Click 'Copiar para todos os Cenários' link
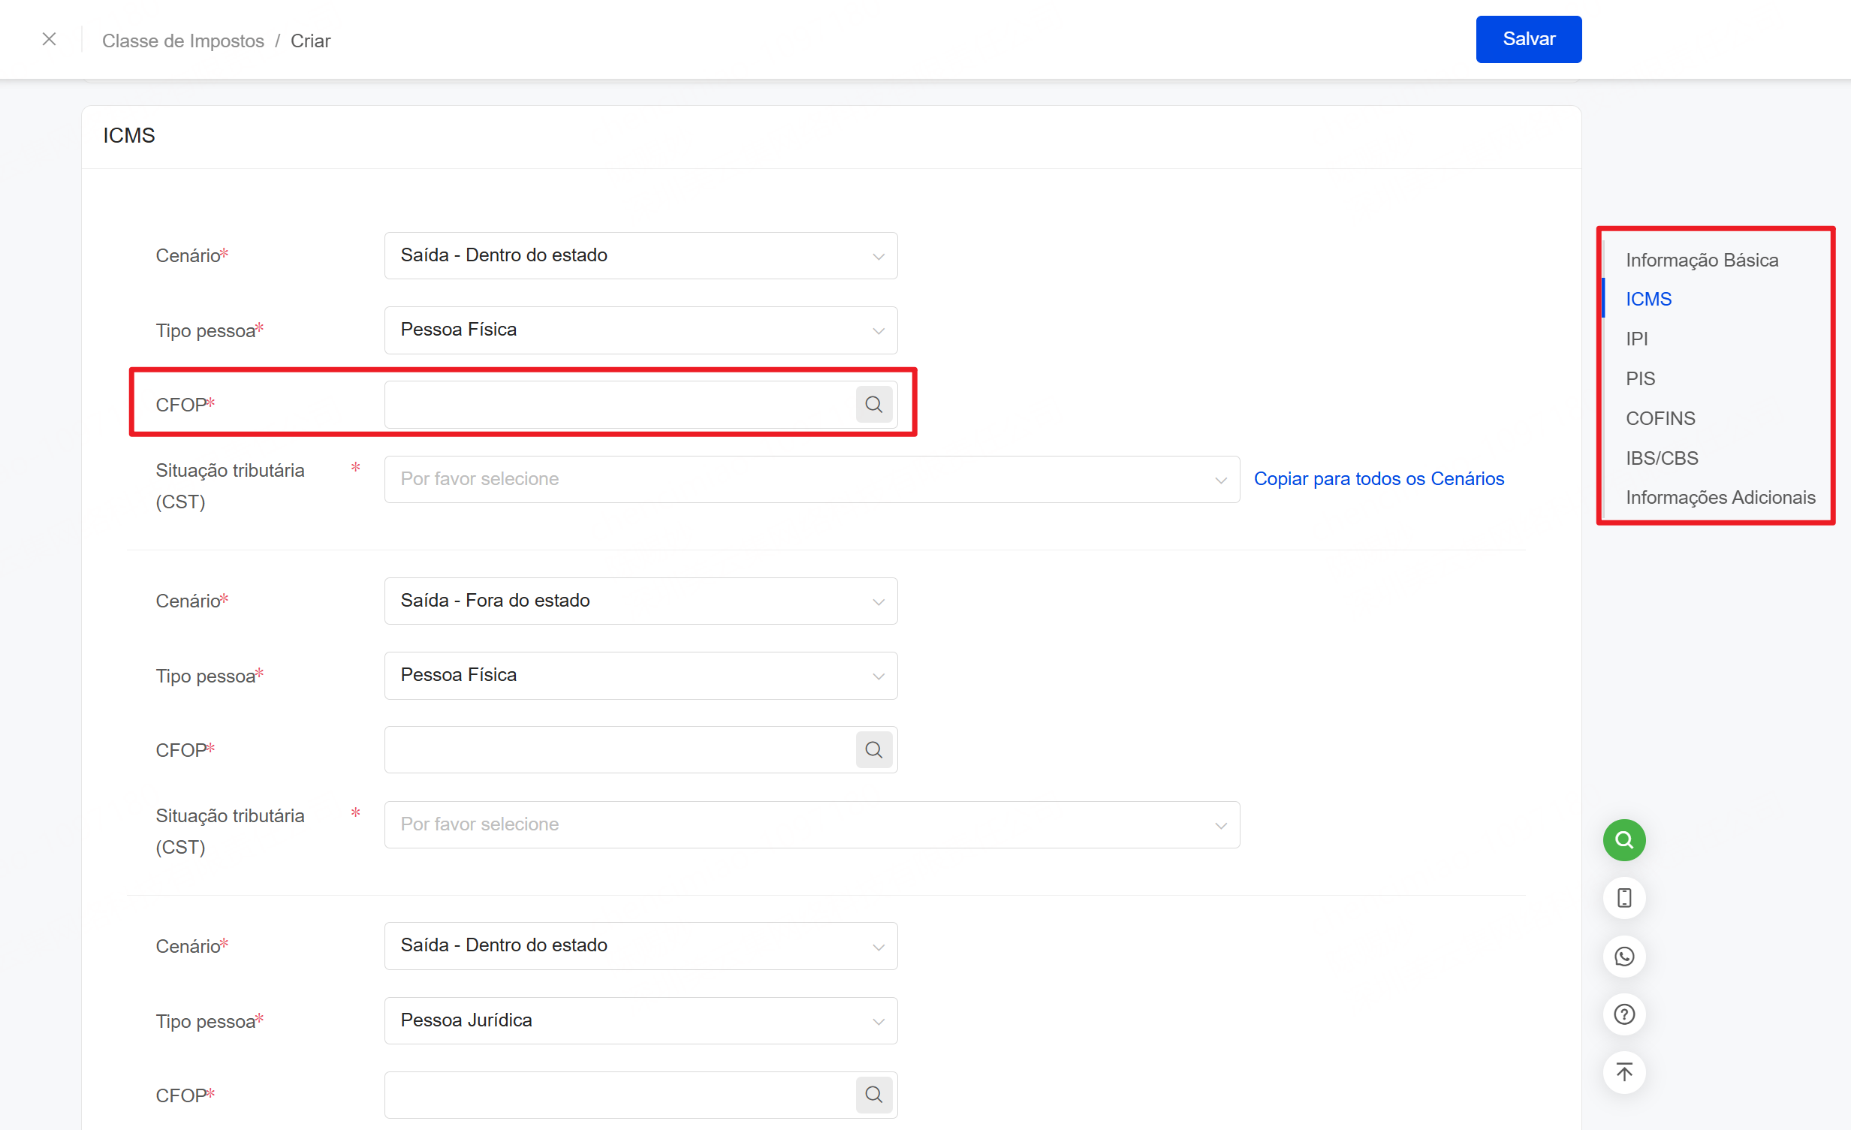The height and width of the screenshot is (1130, 1851). pyautogui.click(x=1378, y=478)
